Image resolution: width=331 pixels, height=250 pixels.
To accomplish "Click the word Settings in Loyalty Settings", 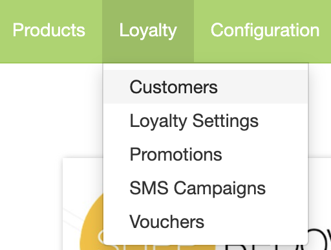I will click(225, 121).
